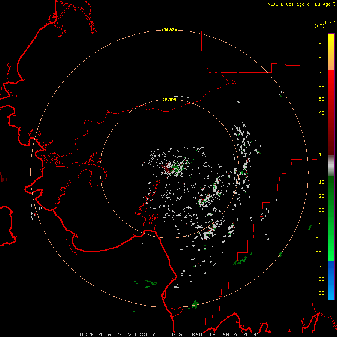Click the blue bottom segment of the color bar
Screen dimensions: 337x337
(331, 280)
